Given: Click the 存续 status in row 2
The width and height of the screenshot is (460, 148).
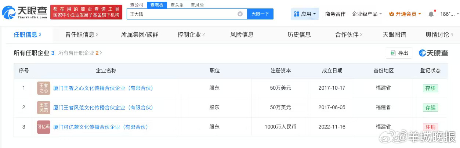Looking at the screenshot, I should [430, 108].
